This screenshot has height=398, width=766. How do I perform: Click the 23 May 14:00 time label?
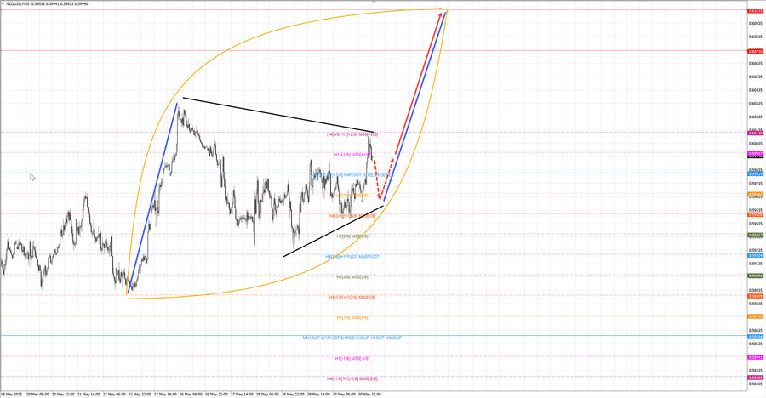(164, 394)
